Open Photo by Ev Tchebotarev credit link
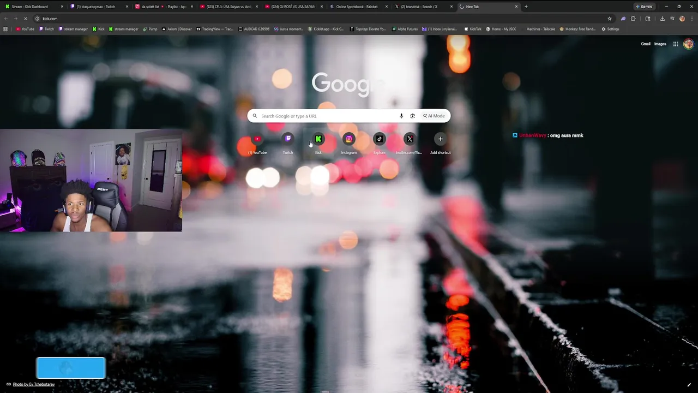Screen dimensions: 698x393 pyautogui.click(x=34, y=384)
